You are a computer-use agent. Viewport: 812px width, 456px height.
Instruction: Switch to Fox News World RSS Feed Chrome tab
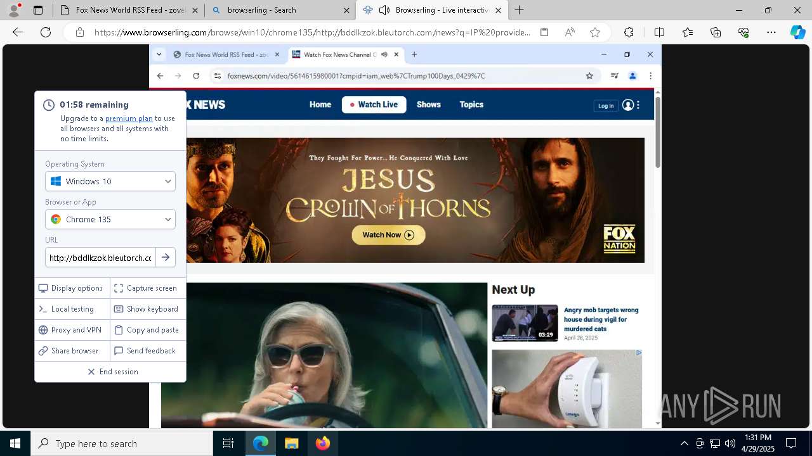[226, 54]
